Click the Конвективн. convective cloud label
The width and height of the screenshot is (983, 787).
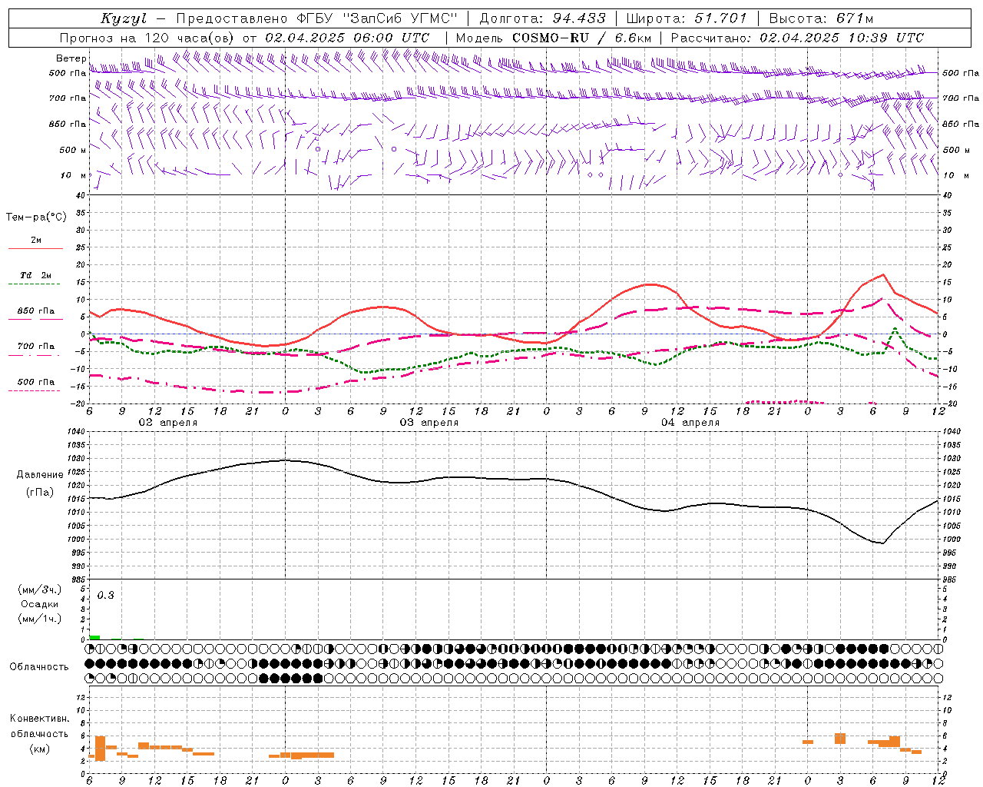pos(39,719)
